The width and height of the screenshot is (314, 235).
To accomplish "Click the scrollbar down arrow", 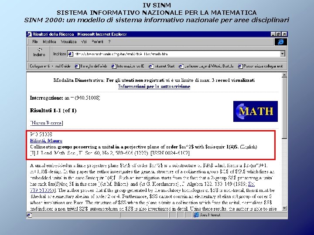I will coord(284,208).
